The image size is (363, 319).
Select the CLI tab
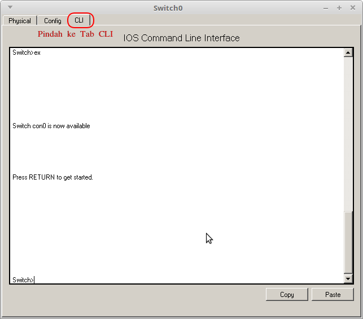pos(79,20)
